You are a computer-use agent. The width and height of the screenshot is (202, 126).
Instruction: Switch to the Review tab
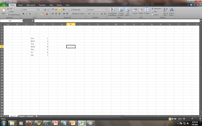coord(59,5)
